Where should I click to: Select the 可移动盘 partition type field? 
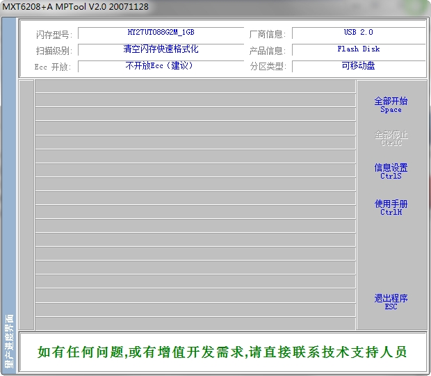[358, 66]
